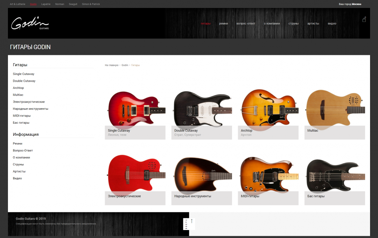Click the Гитары sidebar heading
This screenshot has height=238, width=378.
(20, 65)
